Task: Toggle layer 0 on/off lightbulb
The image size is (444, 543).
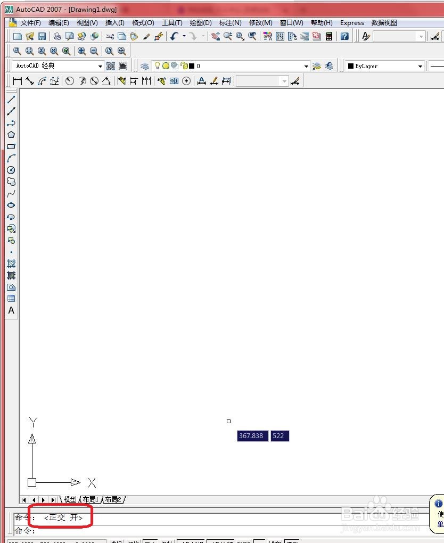Action: 157,65
